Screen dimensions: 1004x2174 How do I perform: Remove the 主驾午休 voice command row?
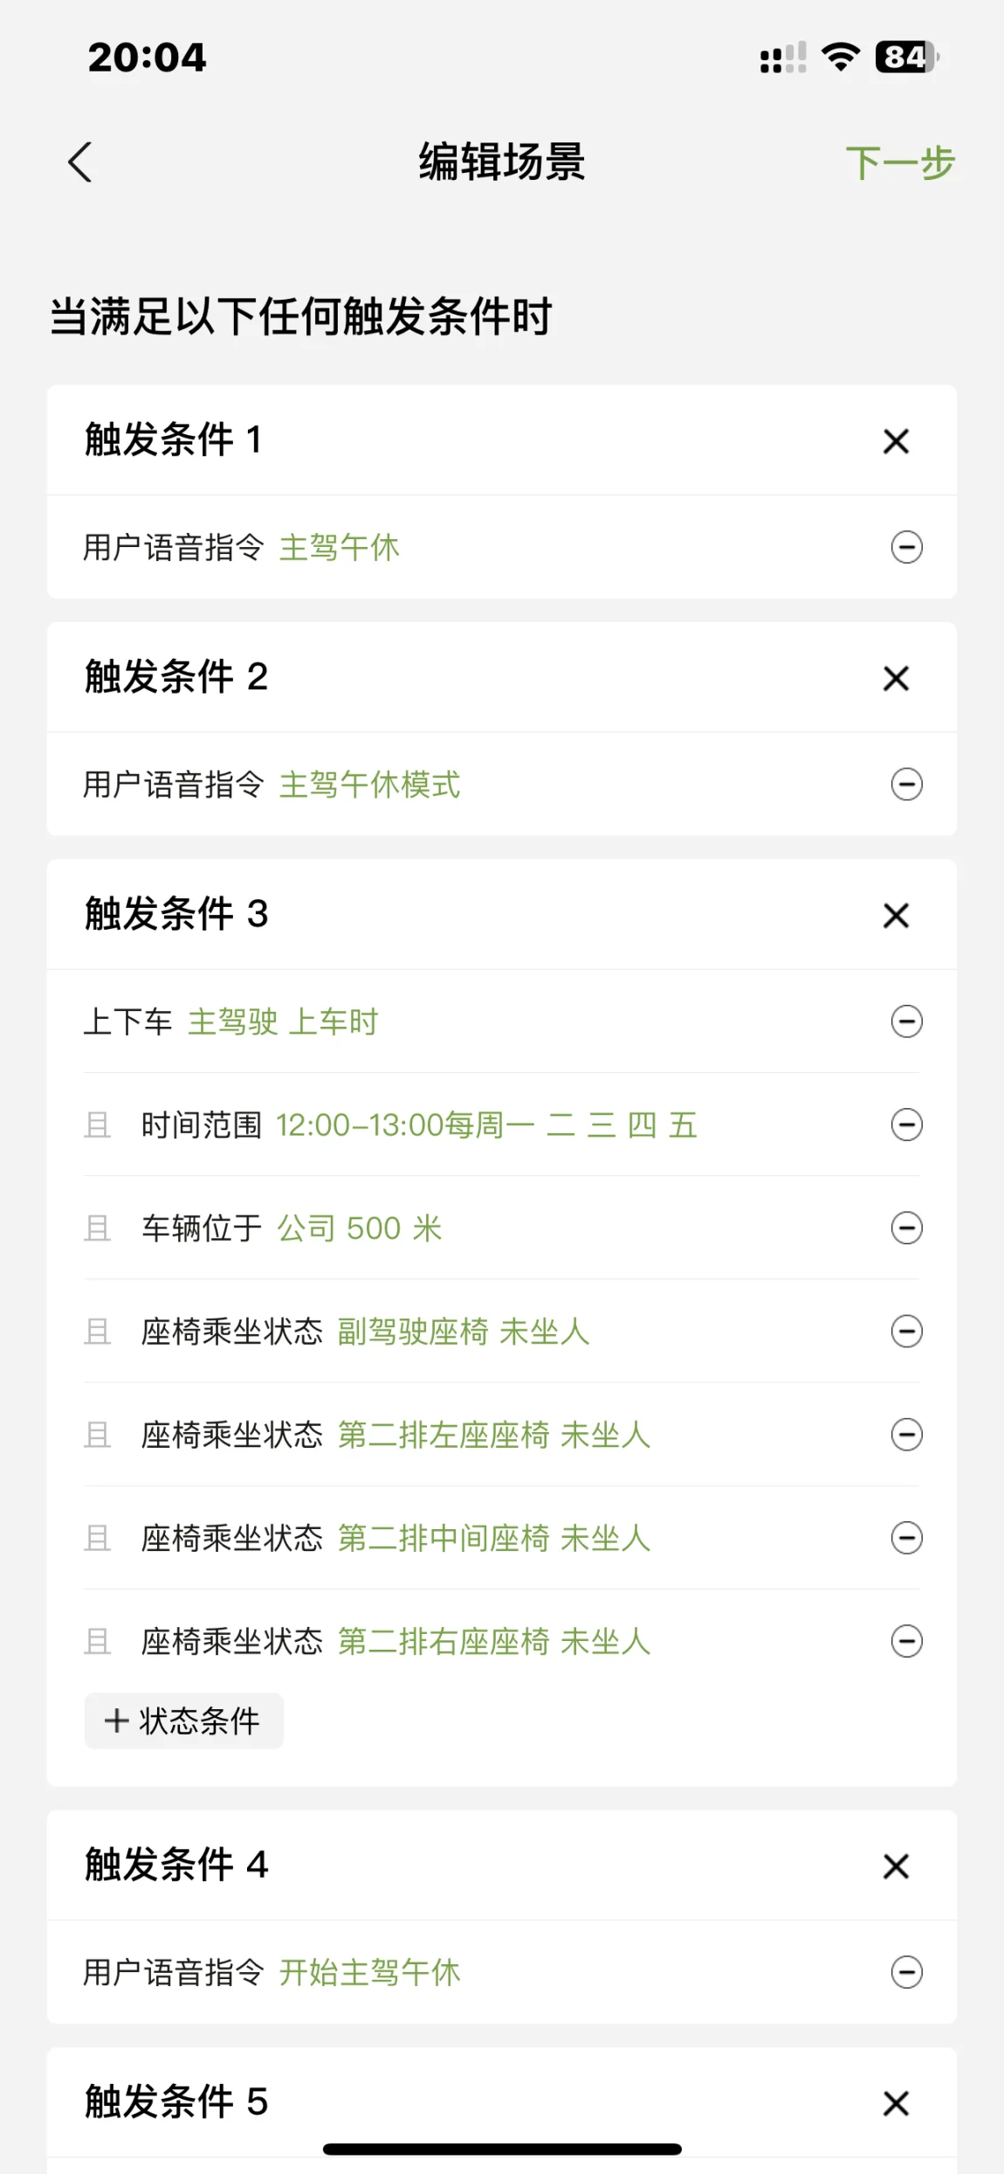click(x=906, y=548)
